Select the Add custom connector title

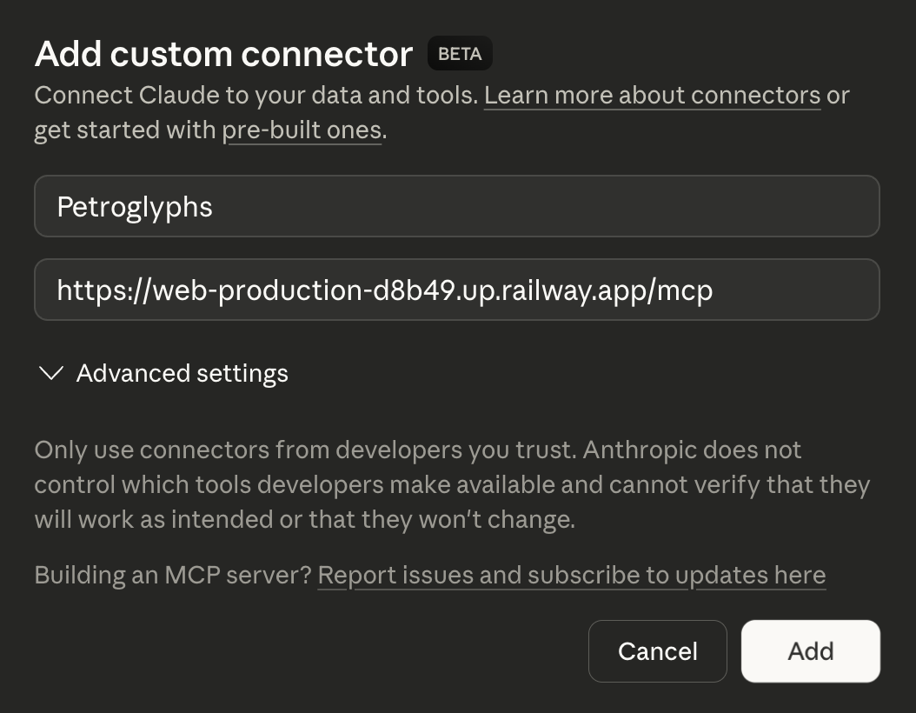(222, 53)
